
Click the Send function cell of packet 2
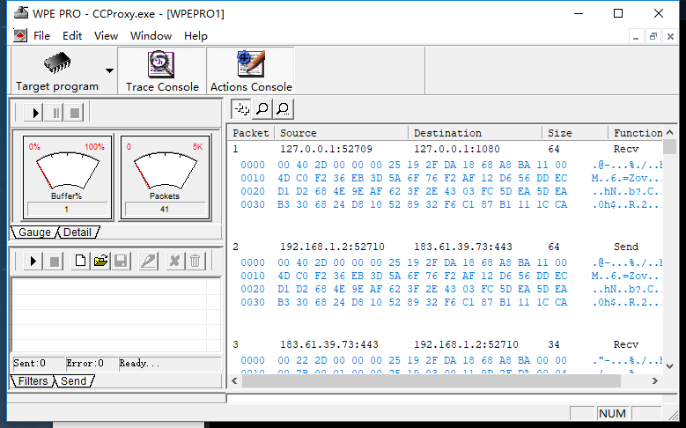(x=625, y=247)
